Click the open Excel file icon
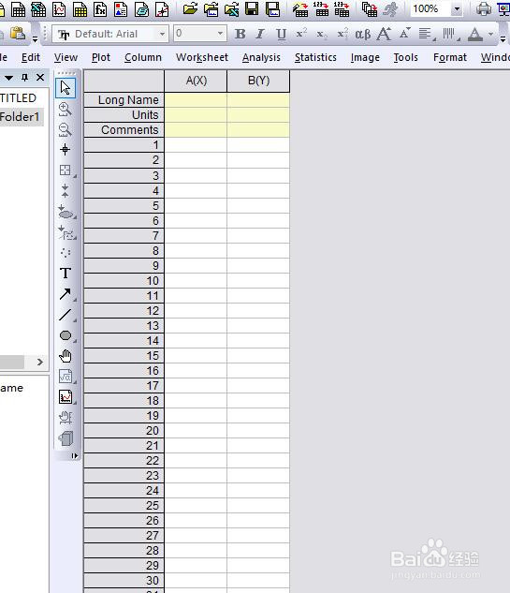Screen dimensions: 510x593 point(231,9)
